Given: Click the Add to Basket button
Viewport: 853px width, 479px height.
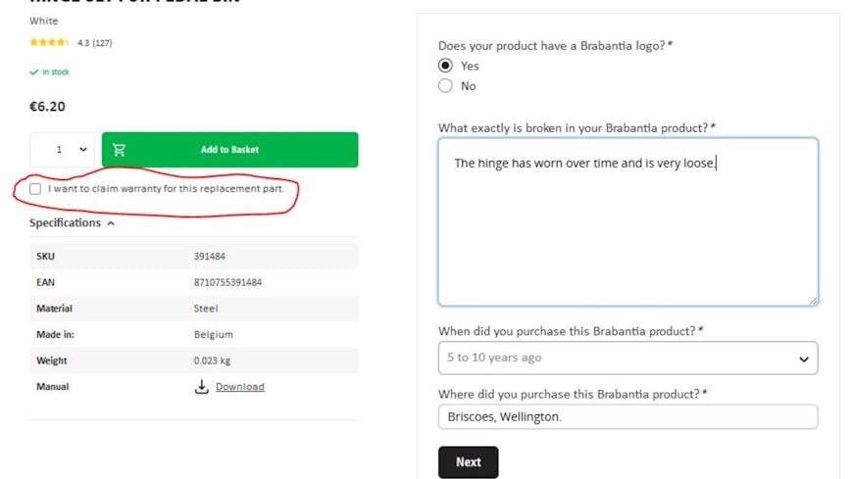Looking at the screenshot, I should (229, 150).
